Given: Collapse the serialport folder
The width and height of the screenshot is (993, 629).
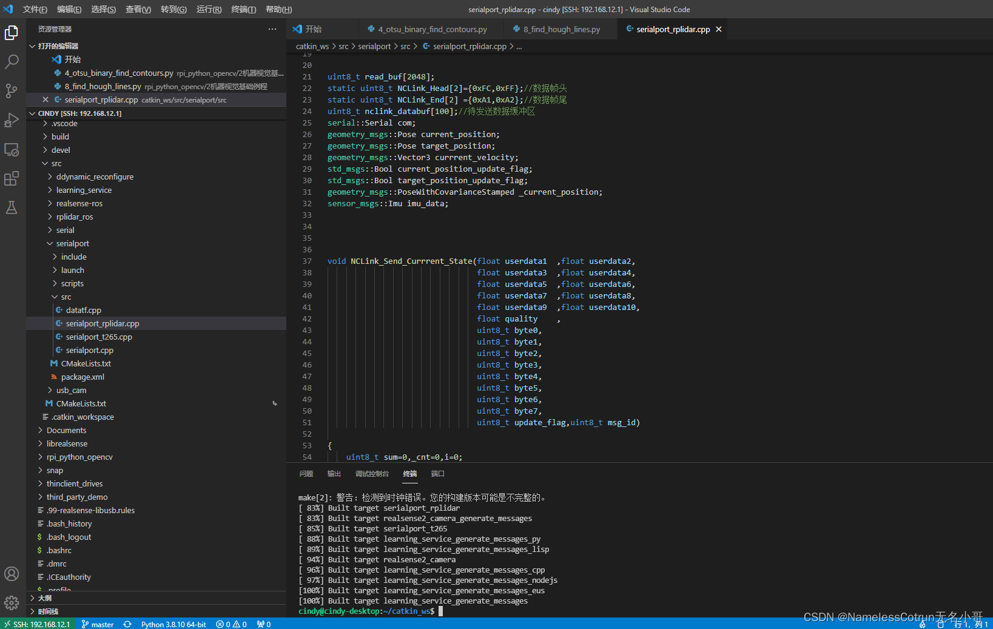Looking at the screenshot, I should click(72, 244).
